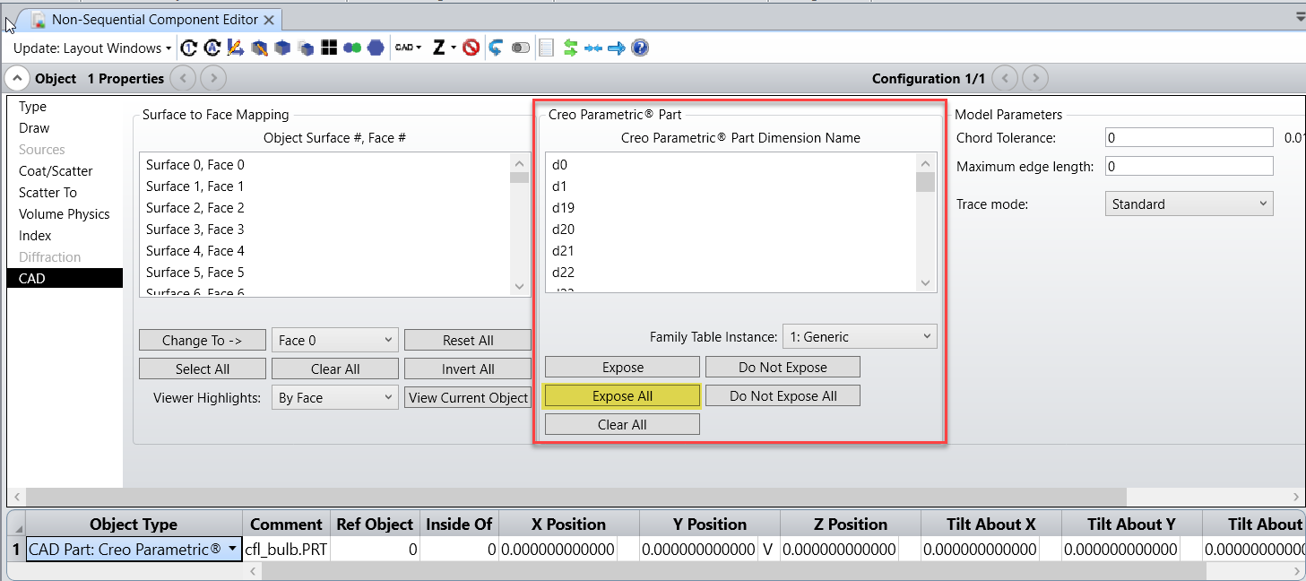Click the surface mapping list scrollbar
The width and height of the screenshot is (1306, 581).
click(520, 224)
